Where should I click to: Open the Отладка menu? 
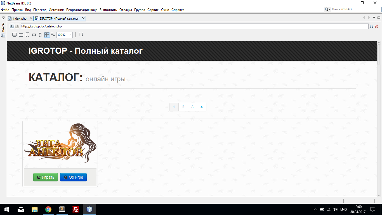click(126, 10)
